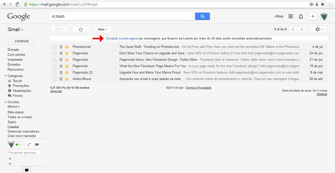Click the blue search magnifier button

202,16
